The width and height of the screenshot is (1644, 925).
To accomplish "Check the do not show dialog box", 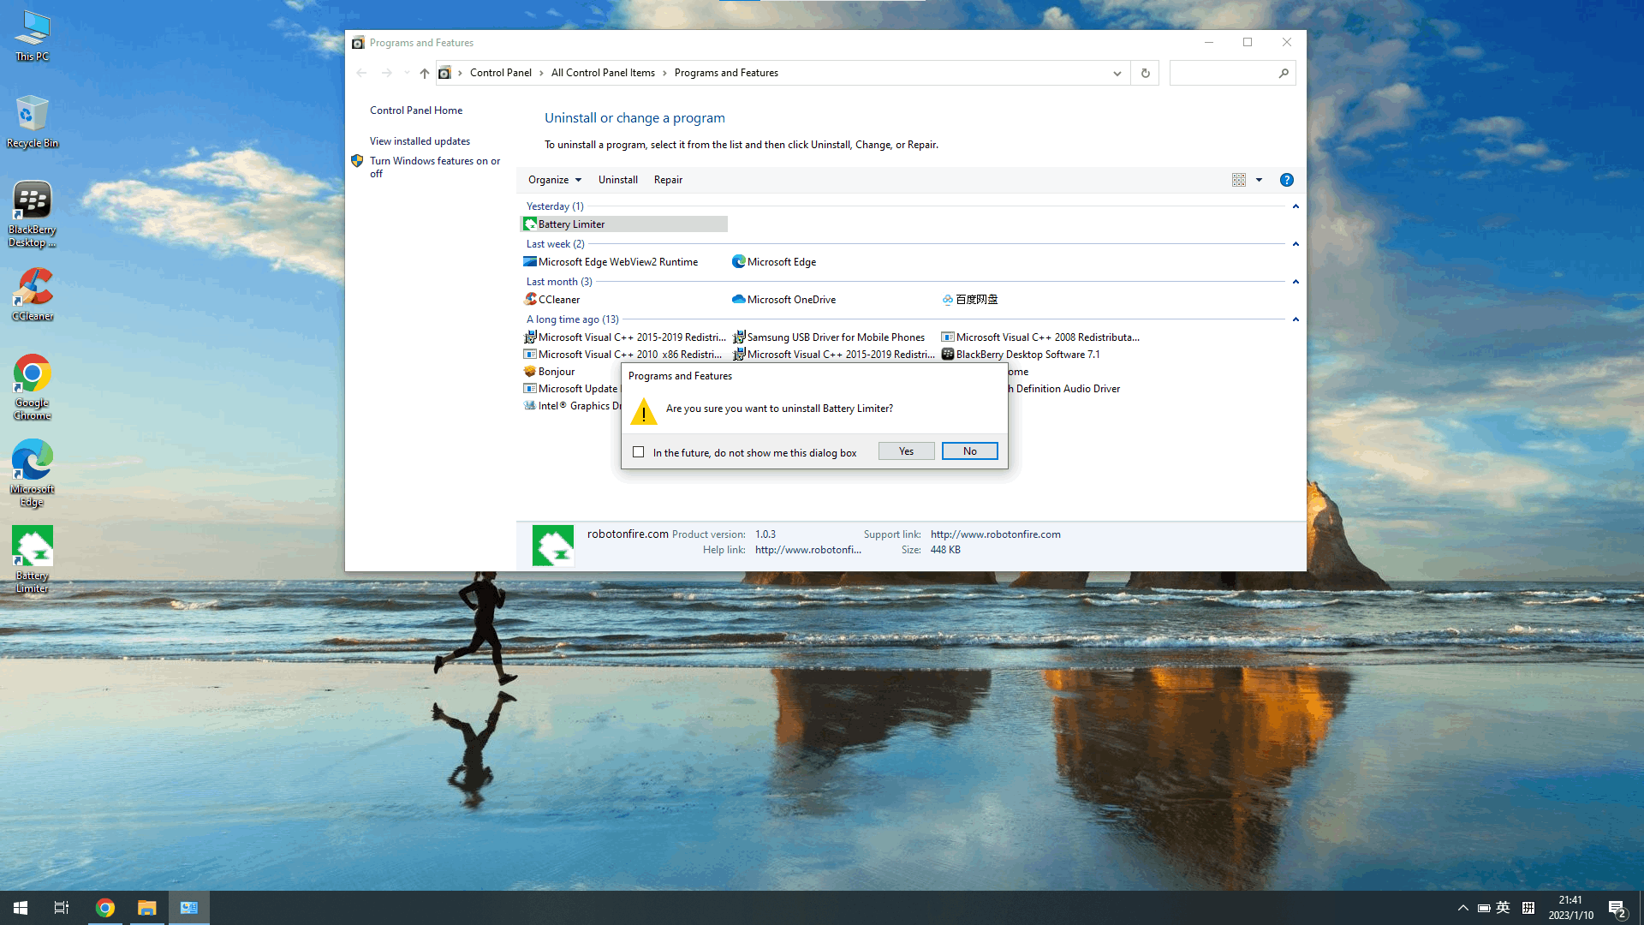I will (x=639, y=452).
